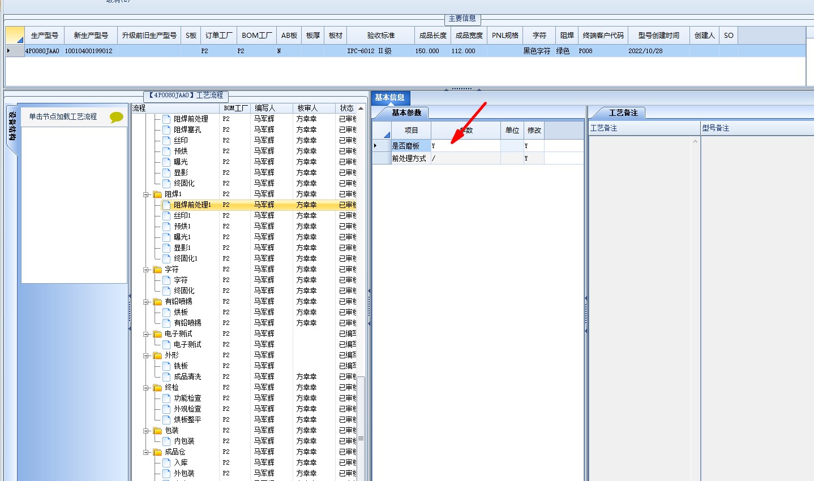Collapse the 字符 folder node

pyautogui.click(x=146, y=270)
